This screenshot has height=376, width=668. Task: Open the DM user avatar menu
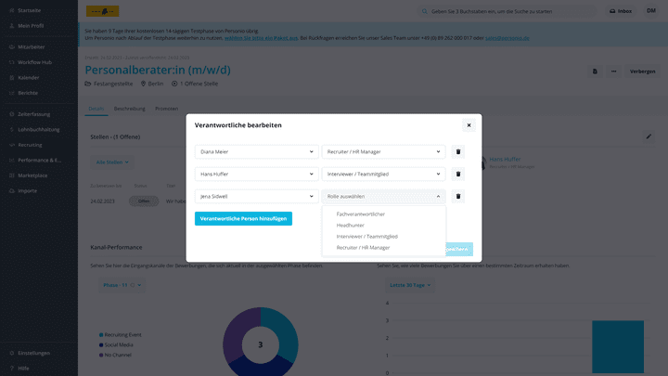coord(651,11)
